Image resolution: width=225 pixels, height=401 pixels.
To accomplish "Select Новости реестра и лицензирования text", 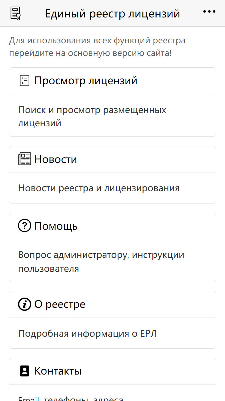I will [99, 188].
